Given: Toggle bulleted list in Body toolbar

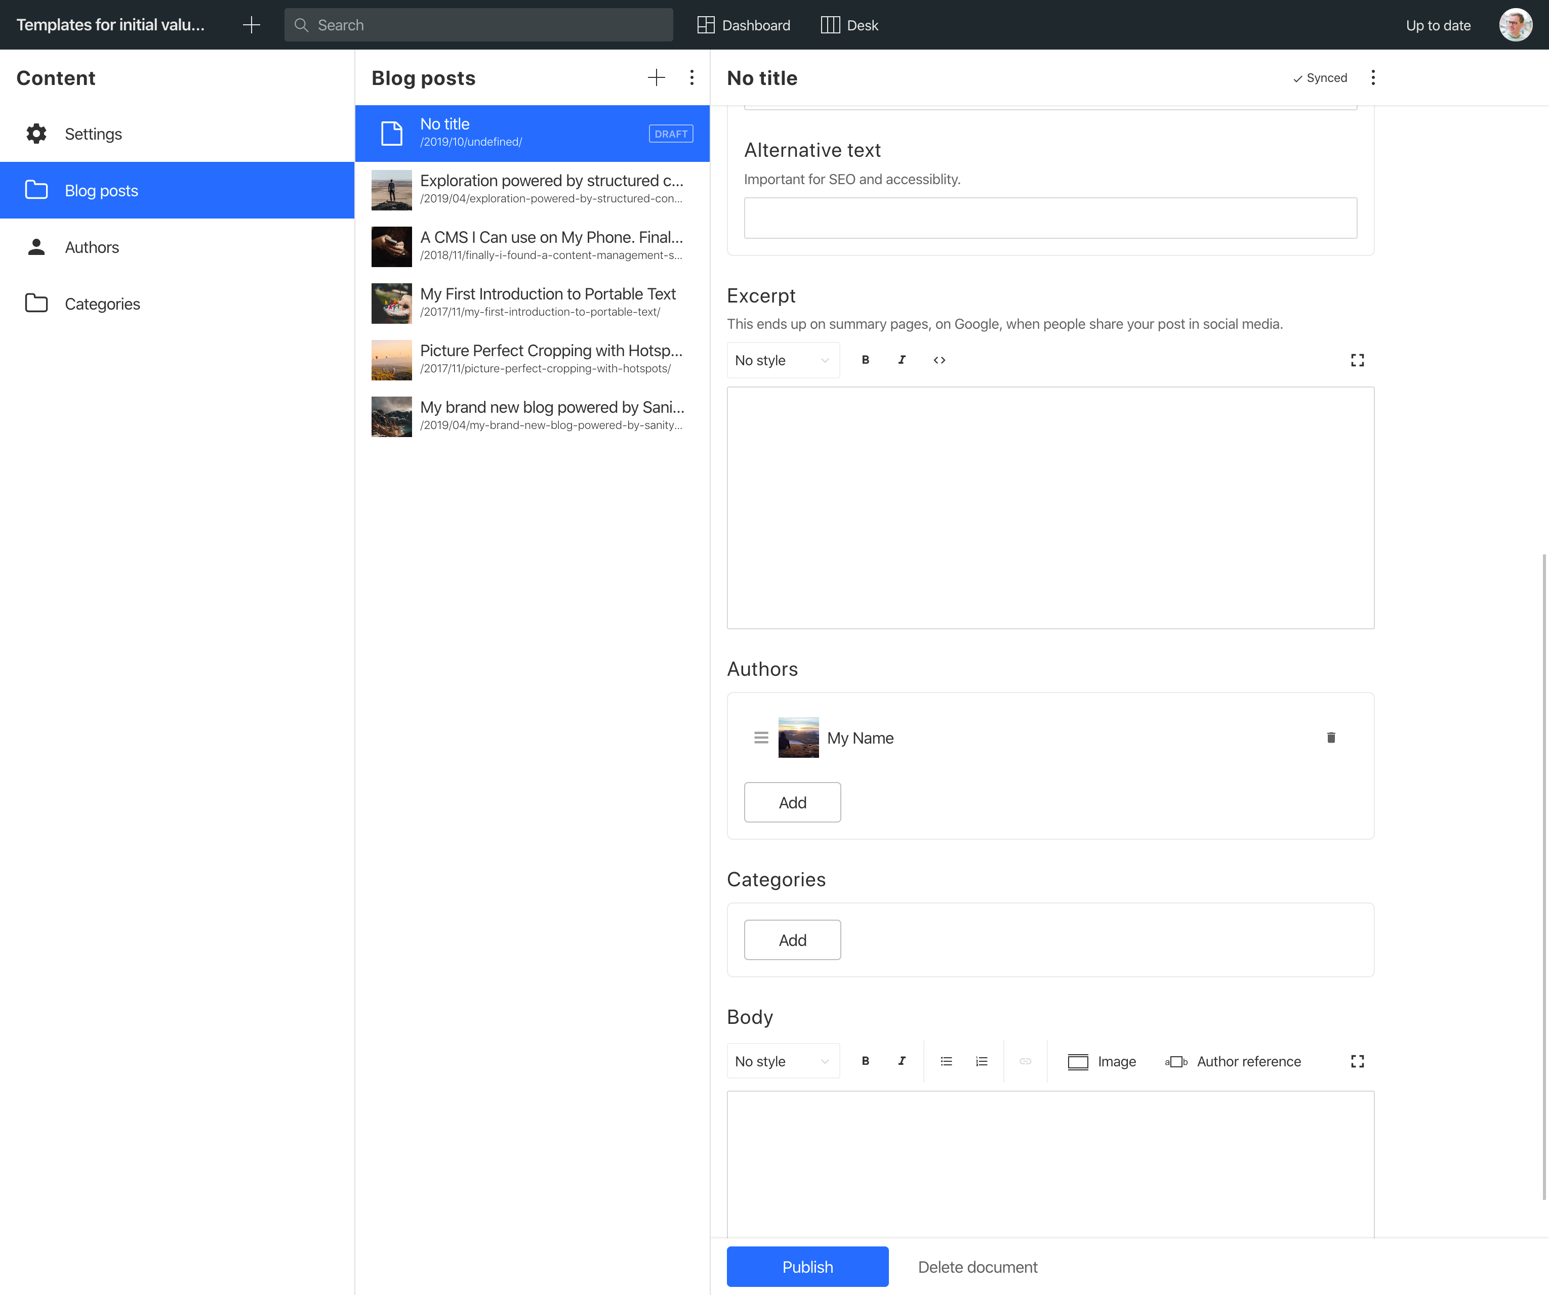Looking at the screenshot, I should [946, 1061].
